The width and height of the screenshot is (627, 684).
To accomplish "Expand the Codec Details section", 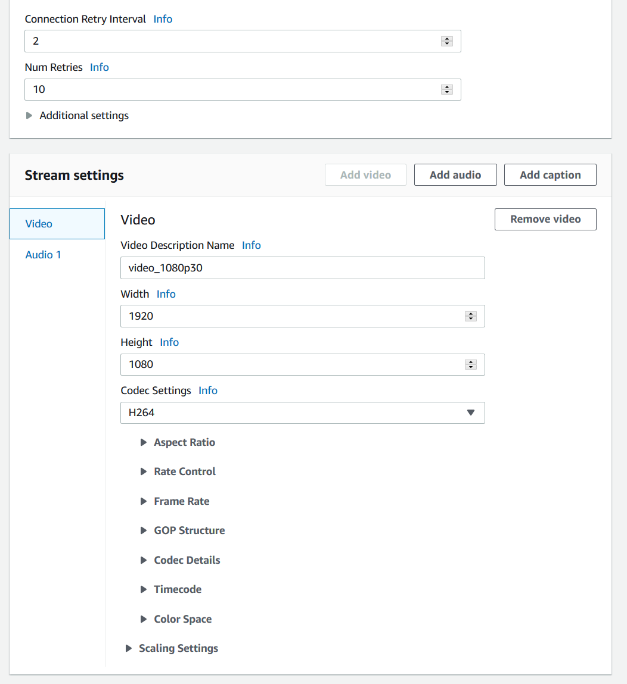I will (x=180, y=560).
